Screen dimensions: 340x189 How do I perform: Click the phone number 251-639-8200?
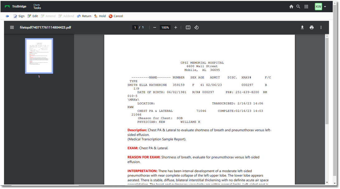247,92
